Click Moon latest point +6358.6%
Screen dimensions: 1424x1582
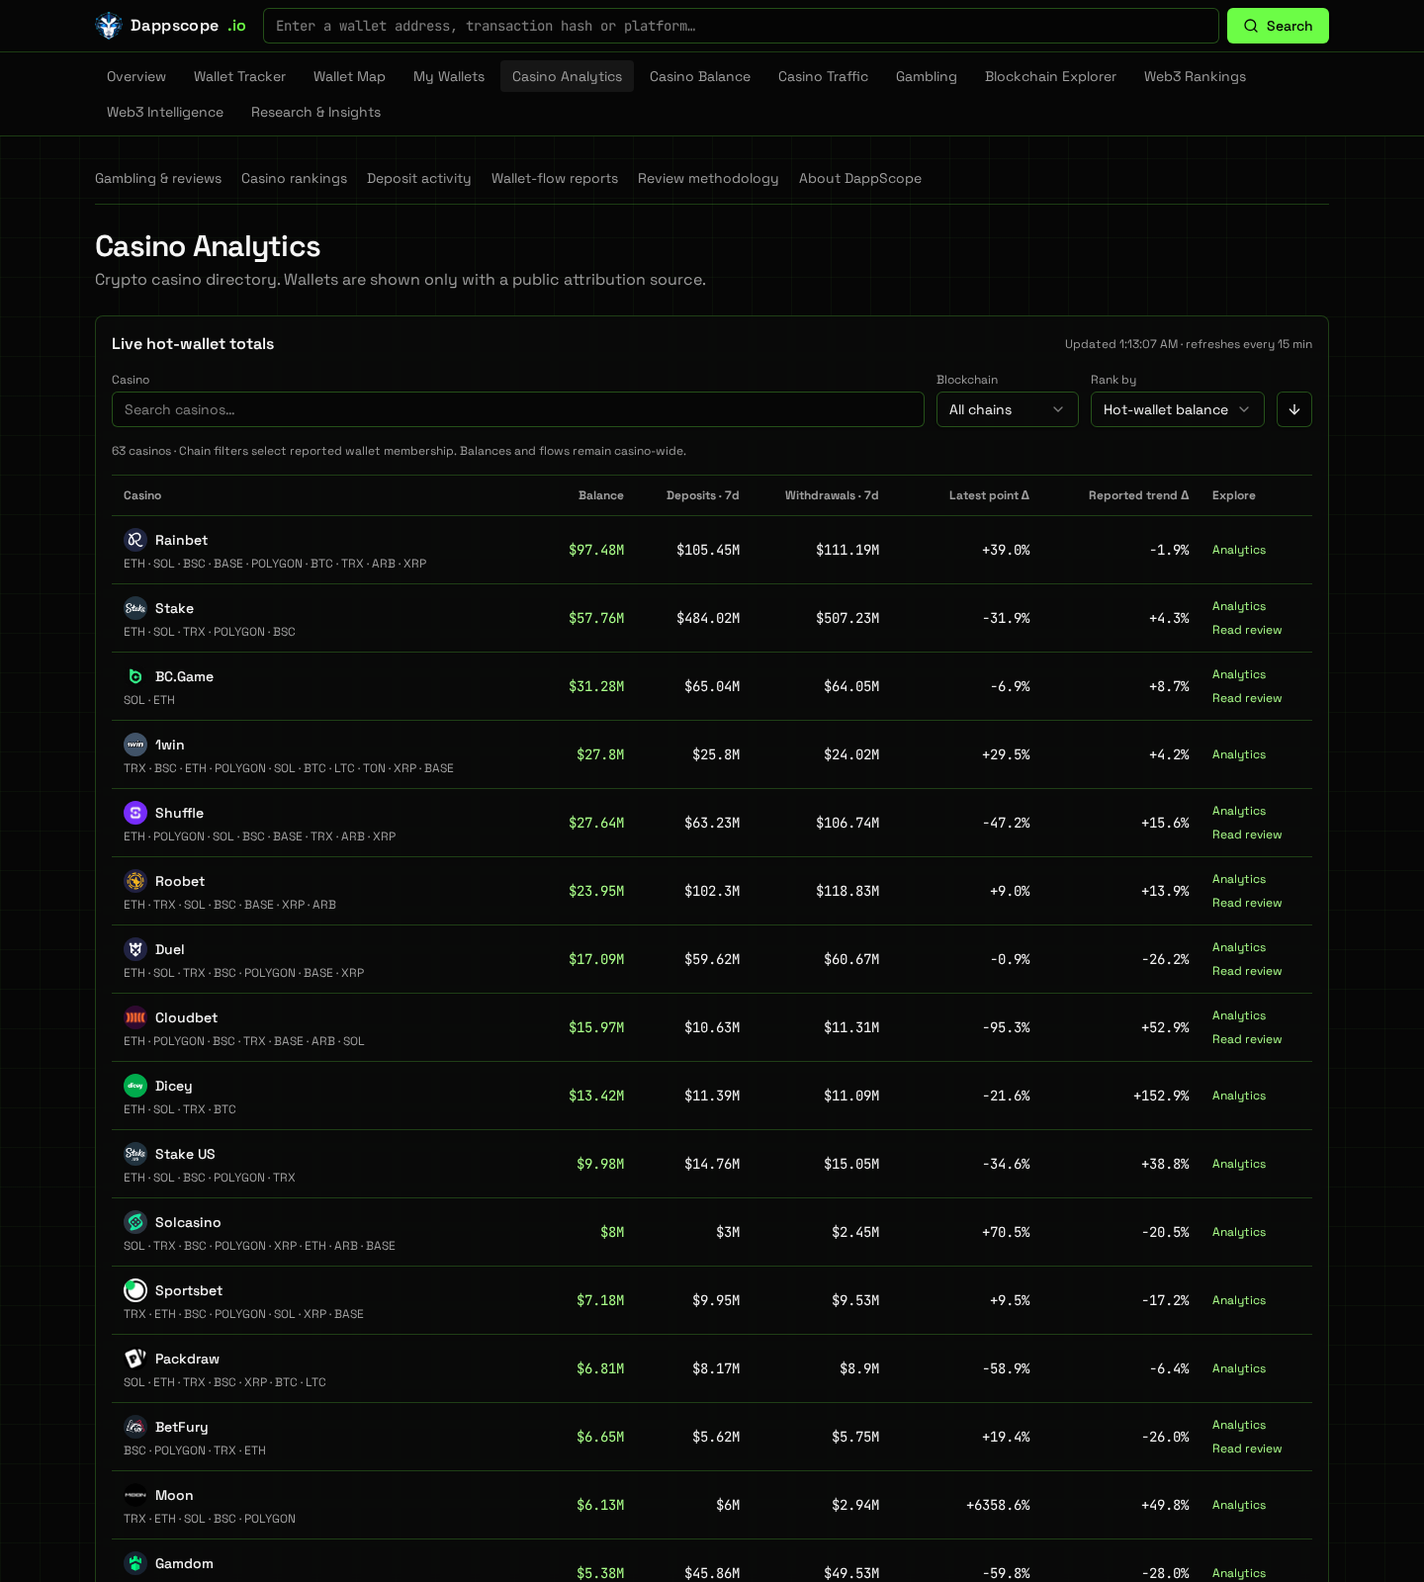coord(998,1505)
